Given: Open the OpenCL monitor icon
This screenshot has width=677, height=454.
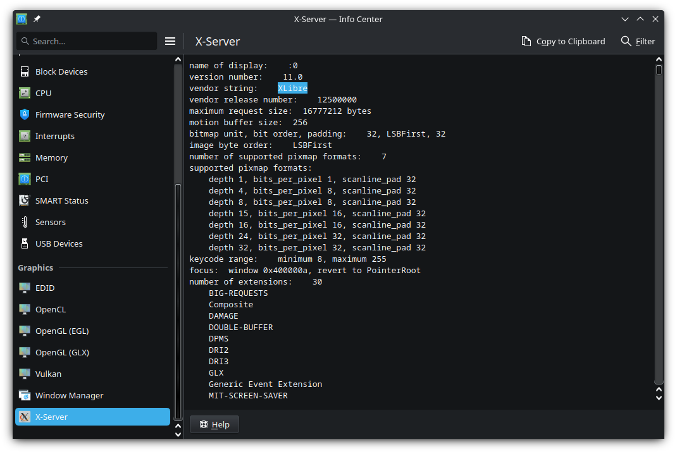Looking at the screenshot, I should pos(25,309).
